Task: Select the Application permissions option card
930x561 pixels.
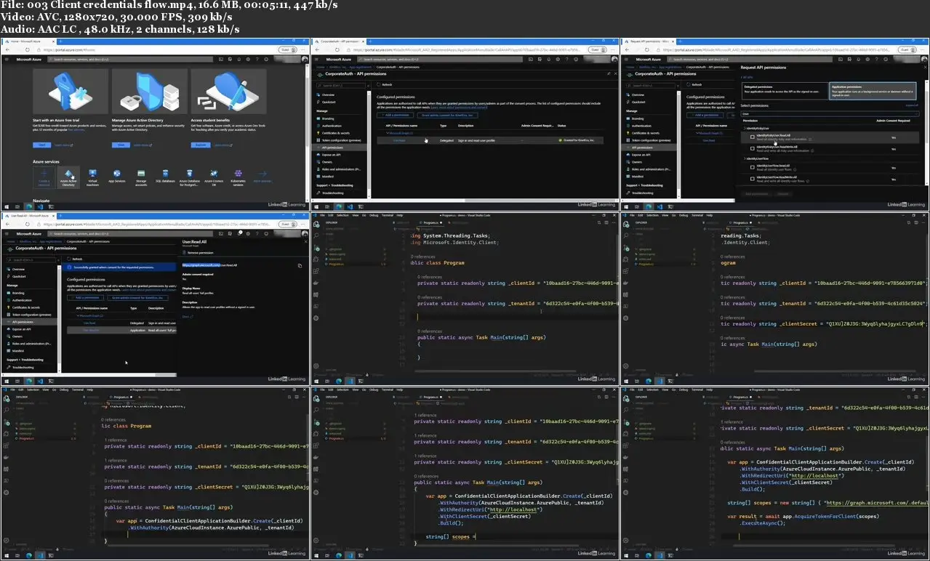Action: coord(873,89)
